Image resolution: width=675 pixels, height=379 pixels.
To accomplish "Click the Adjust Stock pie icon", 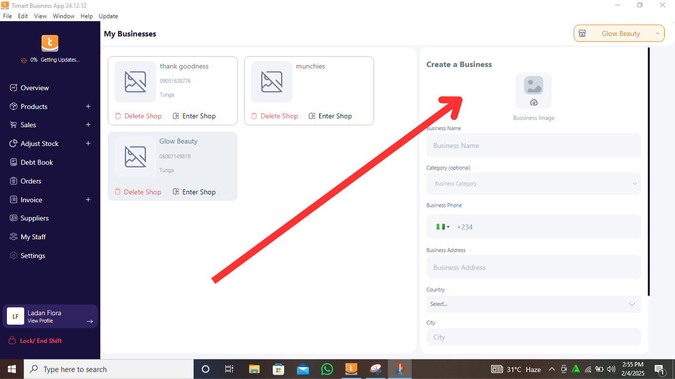I will click(13, 144).
